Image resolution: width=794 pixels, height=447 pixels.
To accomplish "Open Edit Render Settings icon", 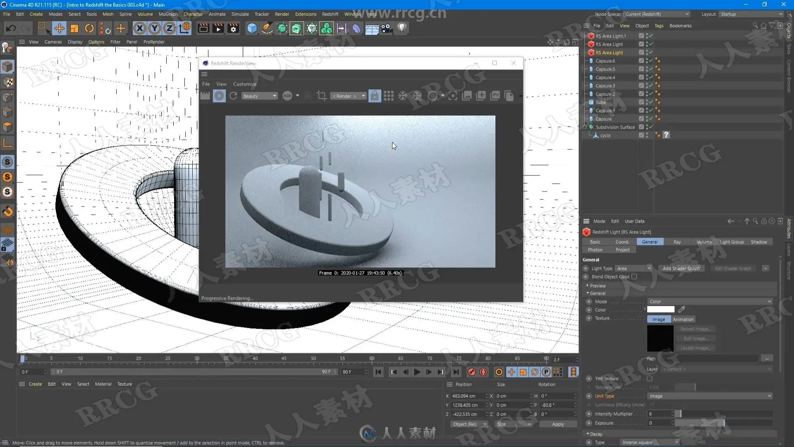I will coord(234,28).
